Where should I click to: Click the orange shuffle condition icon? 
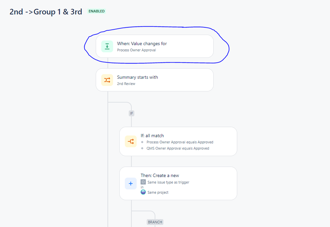click(x=107, y=80)
